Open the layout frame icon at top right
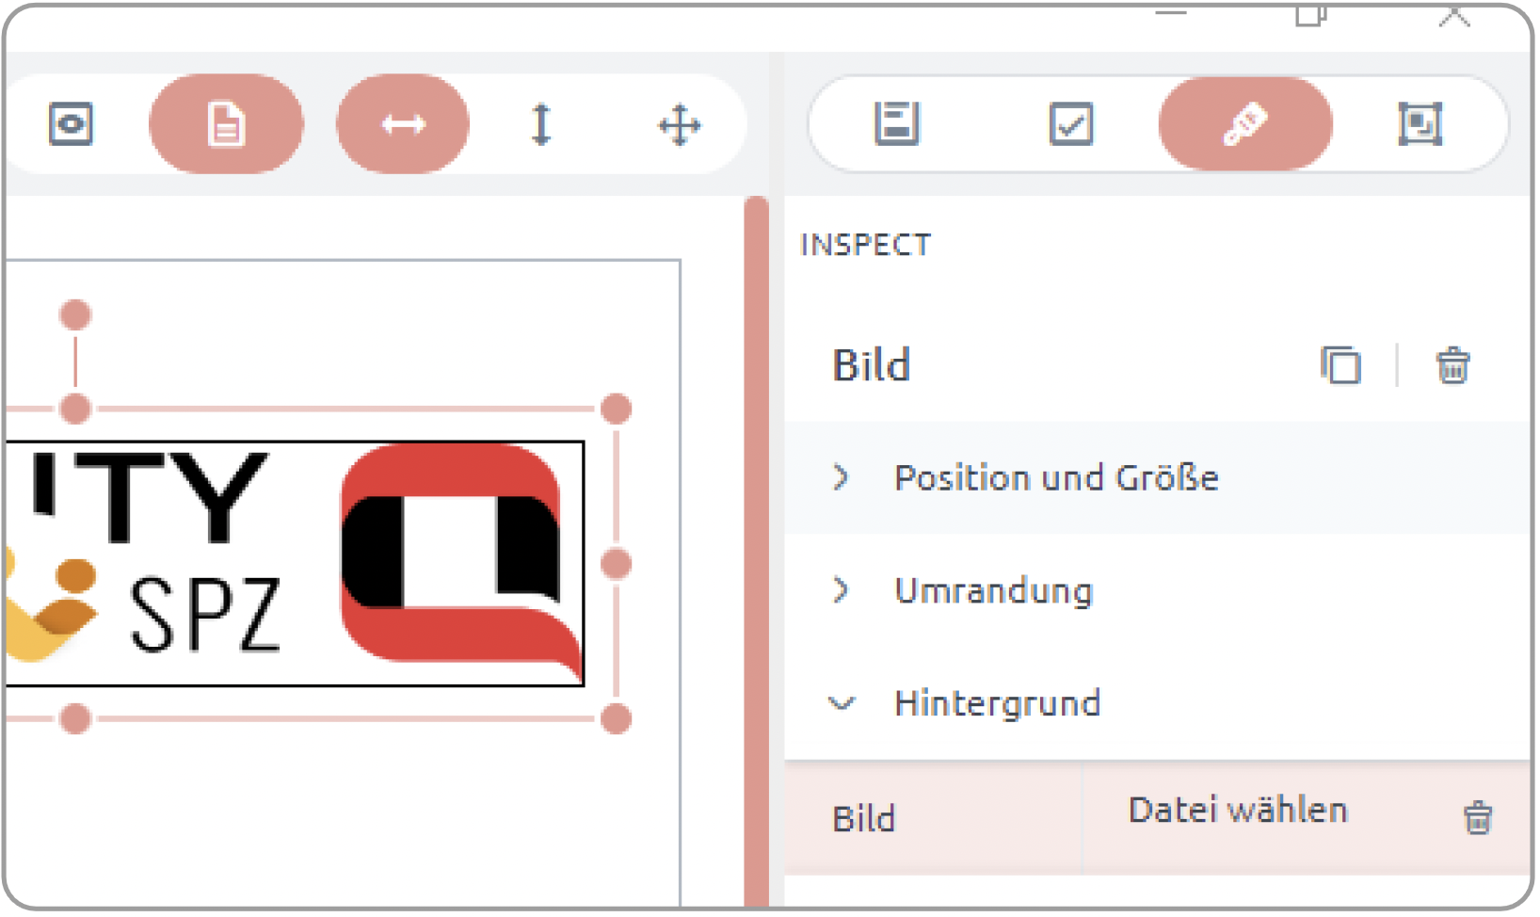The height and width of the screenshot is (917, 1540). [1420, 123]
